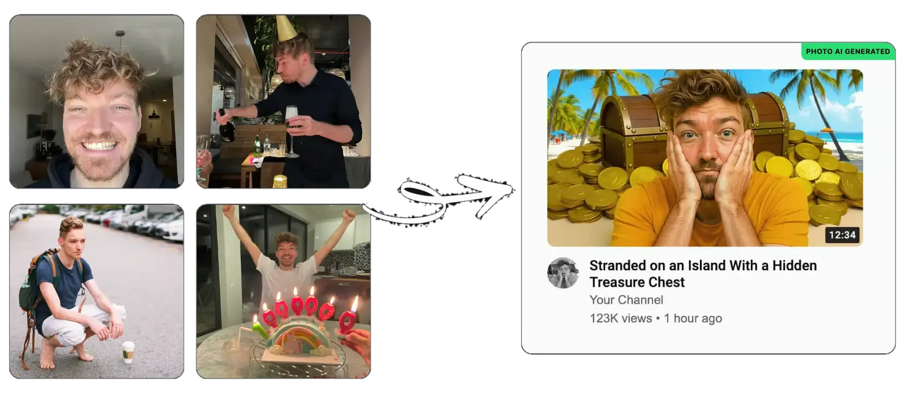Click the coffee cup on the road
Viewport: 906px width, 394px height.
(x=128, y=351)
